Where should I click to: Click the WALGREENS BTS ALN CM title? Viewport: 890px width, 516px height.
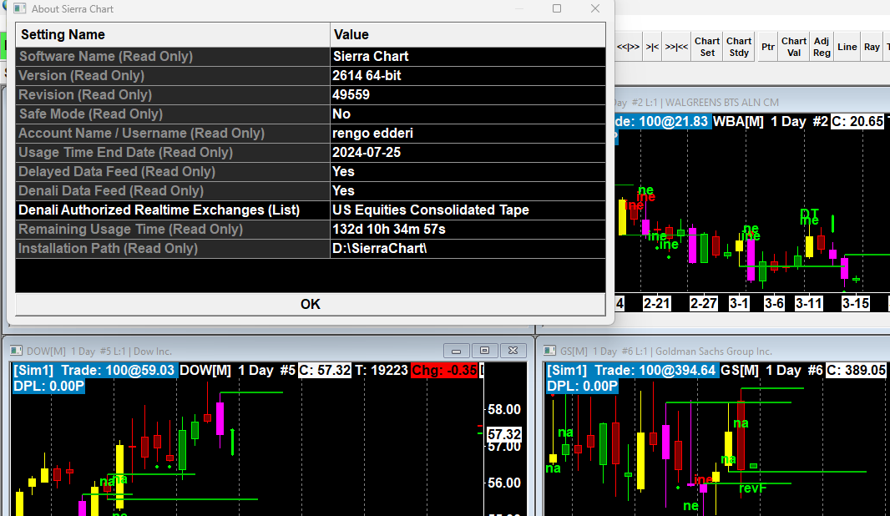[722, 103]
